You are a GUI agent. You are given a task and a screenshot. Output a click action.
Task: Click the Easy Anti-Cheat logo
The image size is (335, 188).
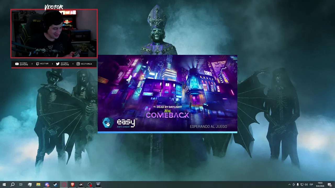120,123
